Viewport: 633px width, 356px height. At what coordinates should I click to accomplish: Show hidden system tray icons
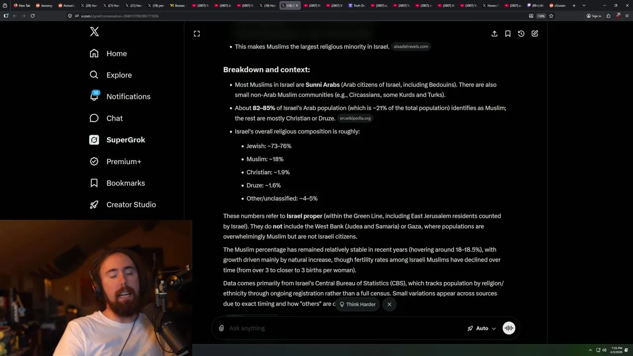(590, 350)
